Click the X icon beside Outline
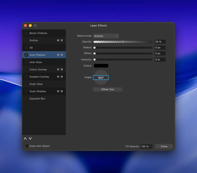Viewport: 197px width, 173px height. pos(62,40)
